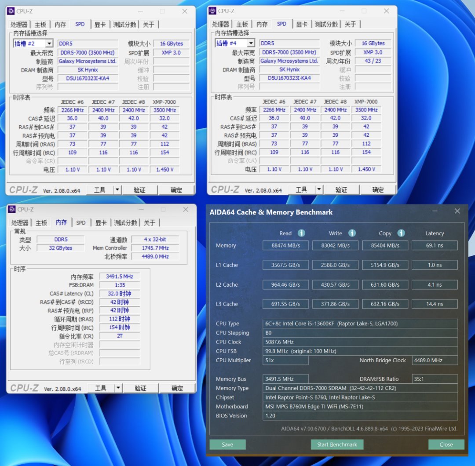
Task: Click 确定 button in top-left CPU-Z
Action: pos(176,190)
